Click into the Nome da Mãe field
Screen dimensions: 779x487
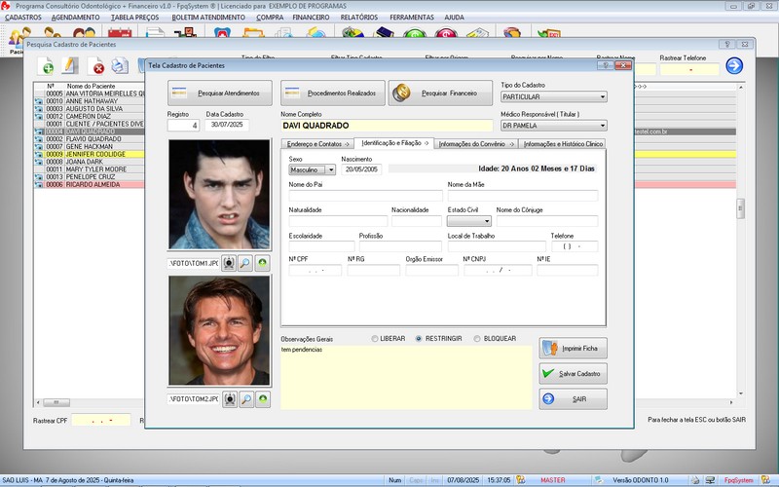coord(522,196)
